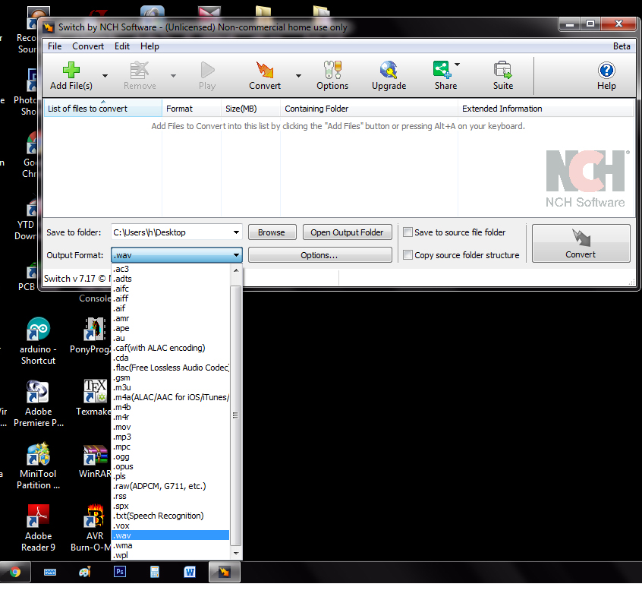642x606 pixels.
Task: Open the Convert menu
Action: pyautogui.click(x=88, y=46)
